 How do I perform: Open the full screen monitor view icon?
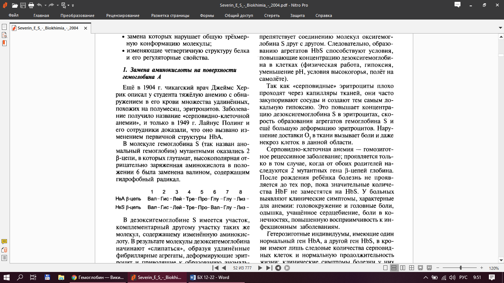(420, 268)
